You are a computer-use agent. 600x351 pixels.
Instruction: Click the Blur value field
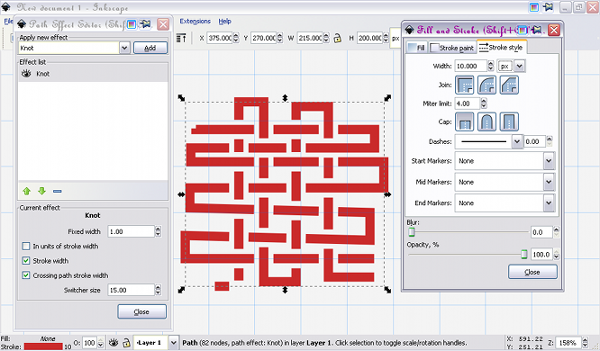[x=541, y=232]
